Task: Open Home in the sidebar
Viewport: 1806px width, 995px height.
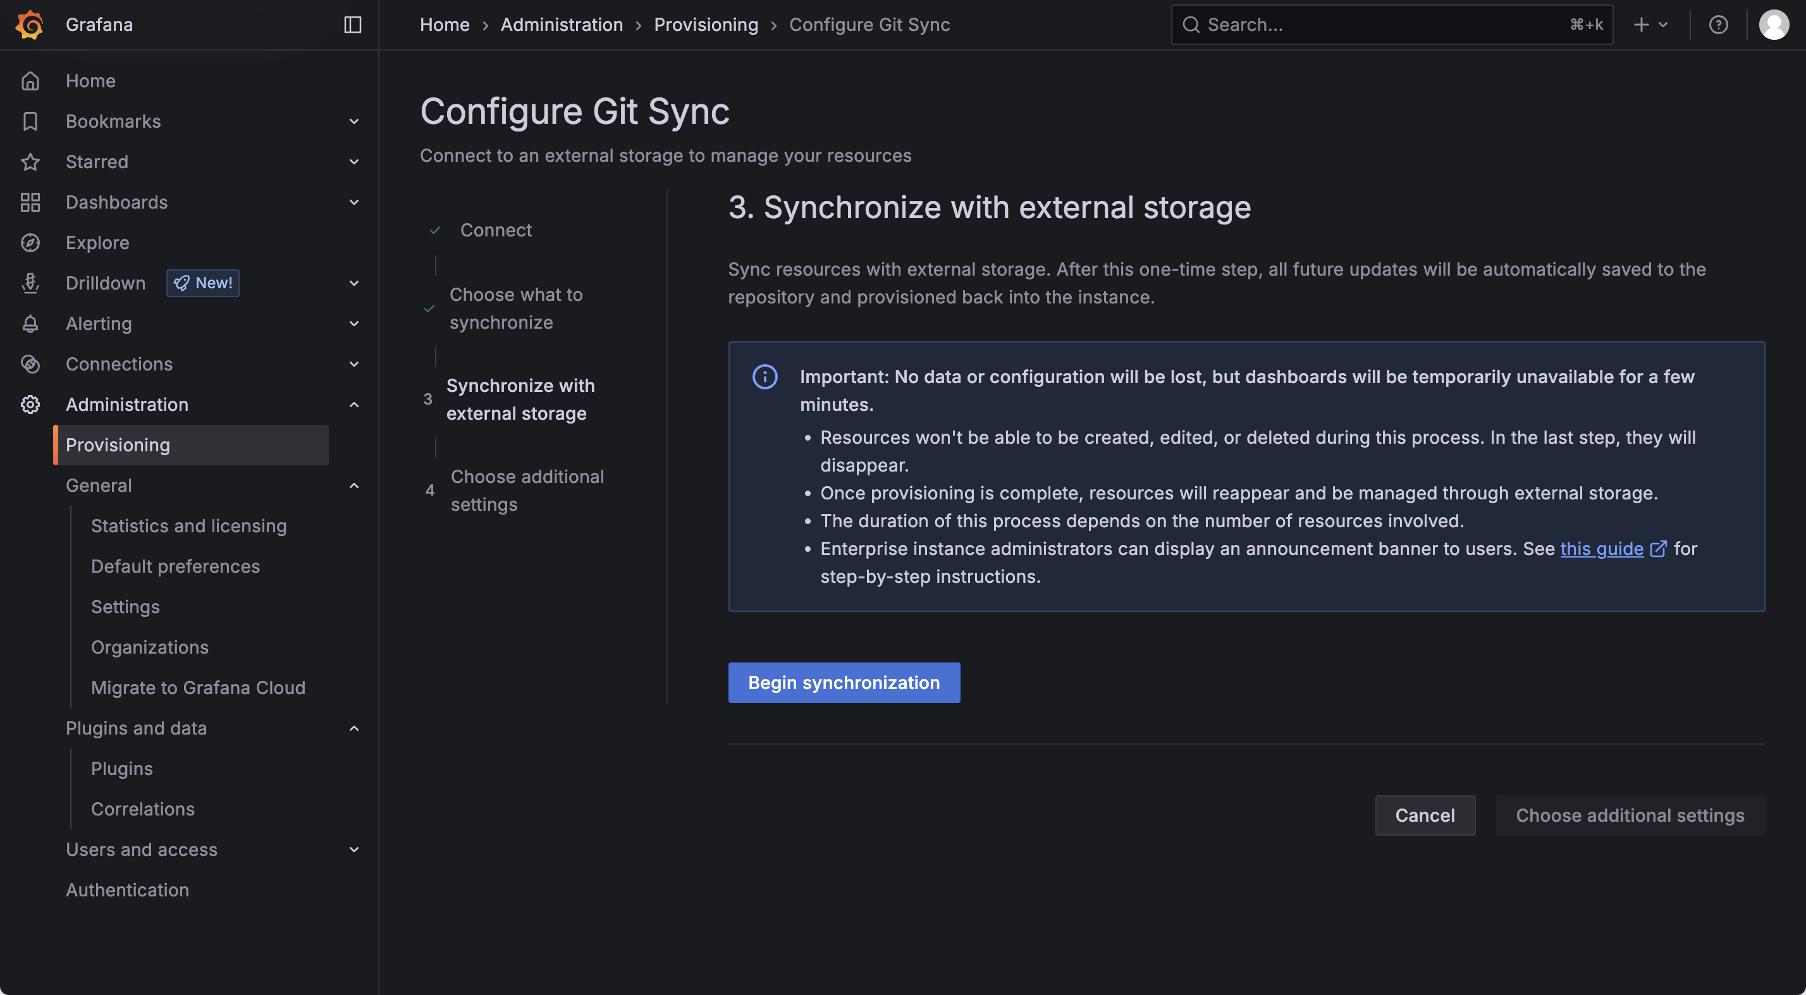Action: (90, 80)
